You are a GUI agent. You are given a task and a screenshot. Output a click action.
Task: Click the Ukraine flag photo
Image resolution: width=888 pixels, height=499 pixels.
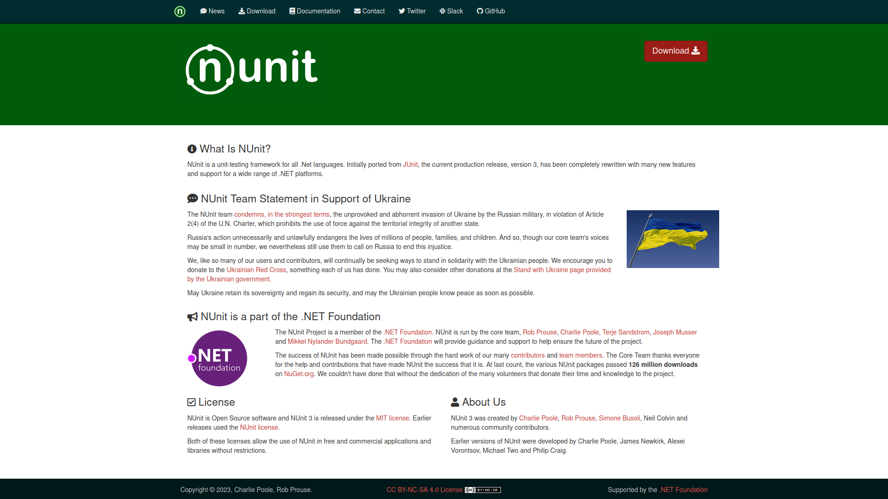pos(672,239)
